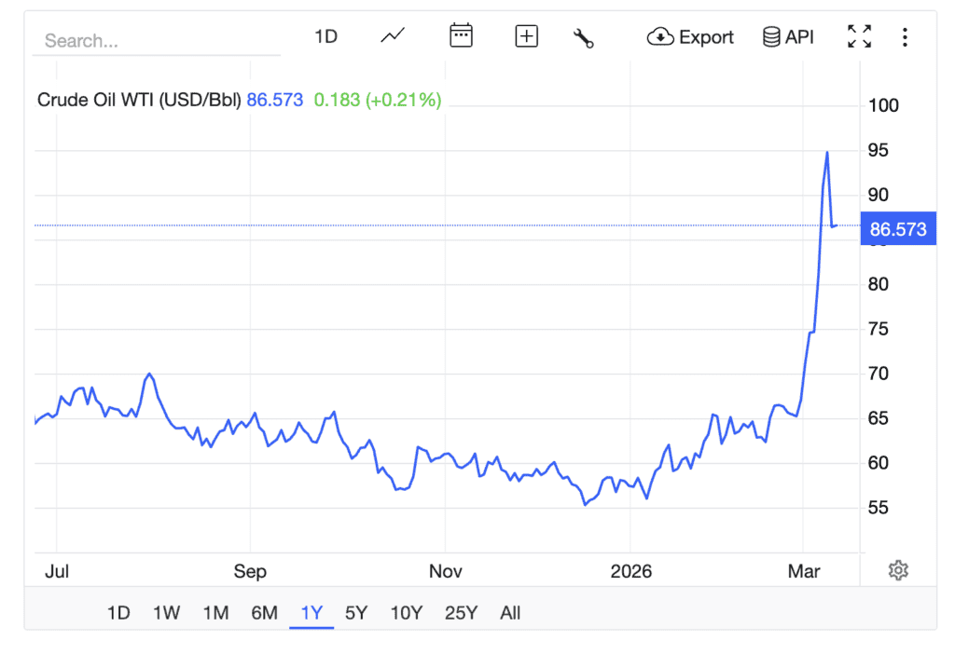Click the cloud download Export icon

660,37
